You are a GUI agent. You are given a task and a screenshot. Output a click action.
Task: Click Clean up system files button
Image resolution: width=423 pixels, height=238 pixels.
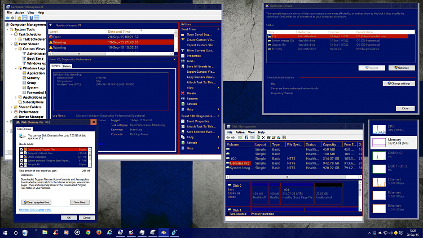pyautogui.click(x=37, y=202)
